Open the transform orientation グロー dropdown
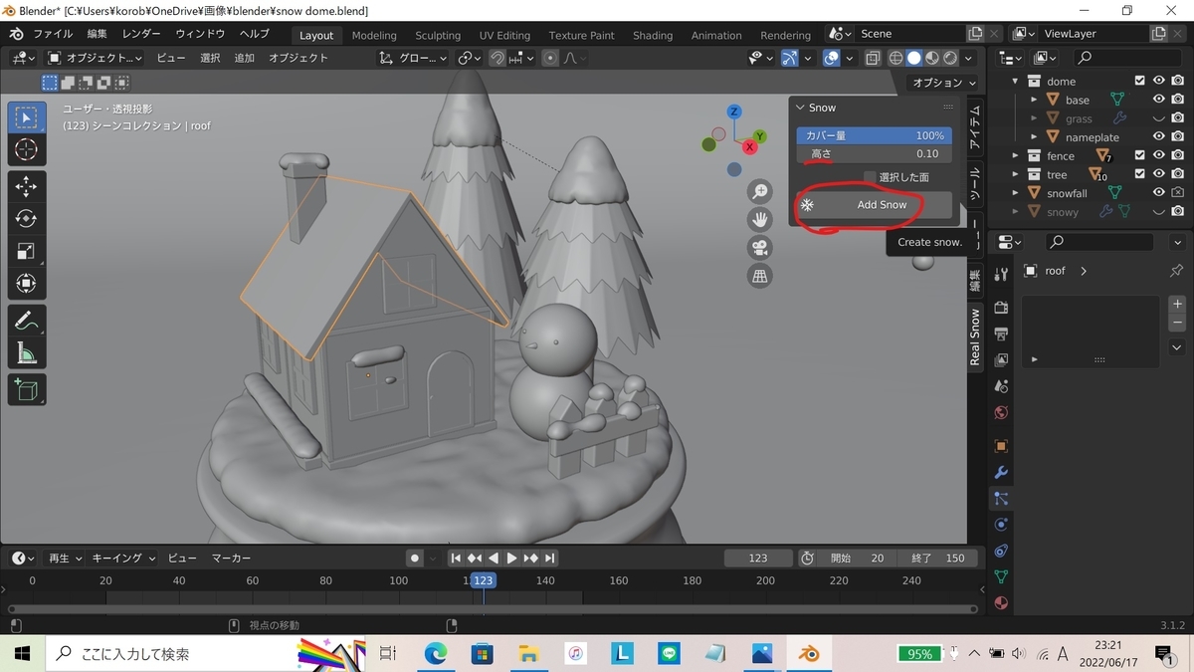 415,58
